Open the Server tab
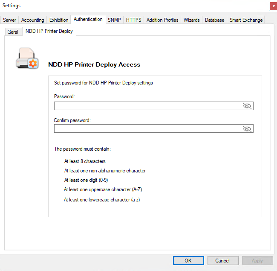This screenshot has width=277, height=271. pyautogui.click(x=9, y=20)
